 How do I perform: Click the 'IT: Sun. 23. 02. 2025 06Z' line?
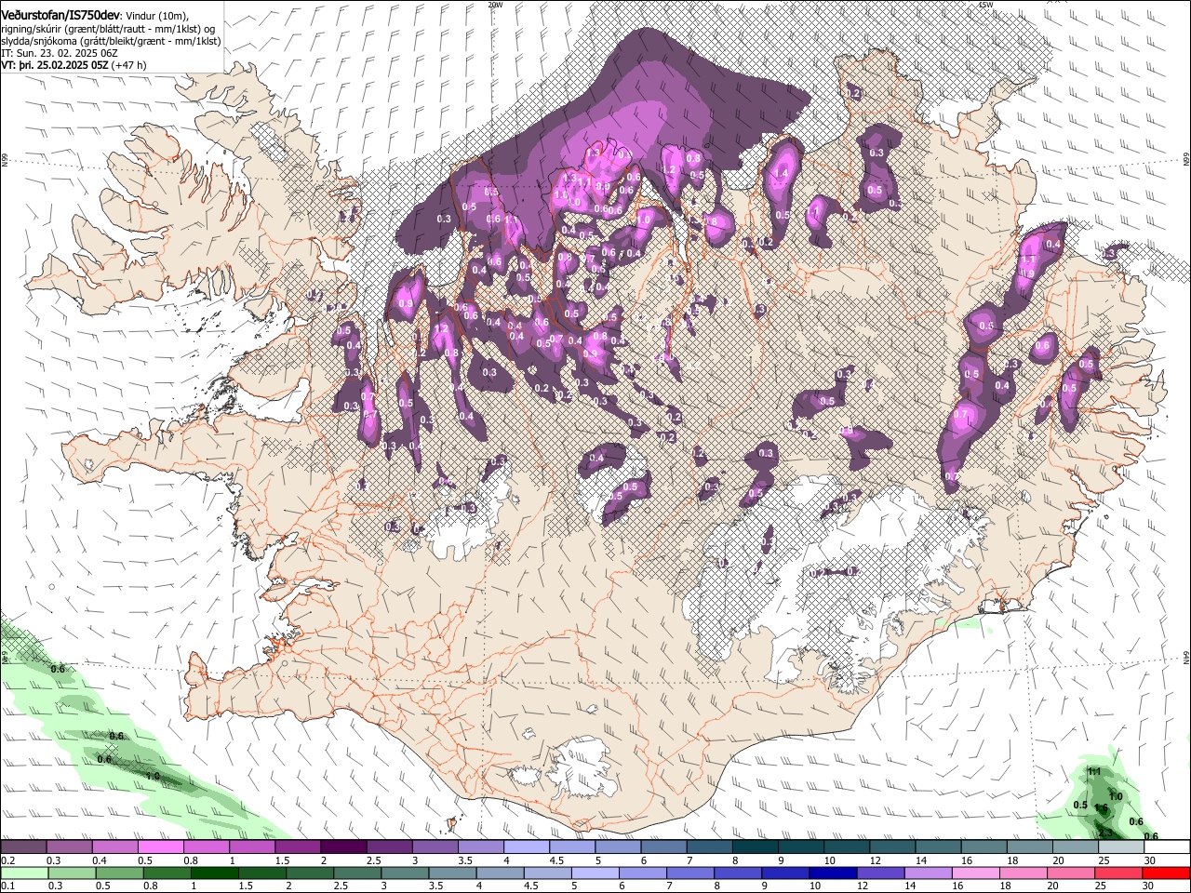pos(60,53)
